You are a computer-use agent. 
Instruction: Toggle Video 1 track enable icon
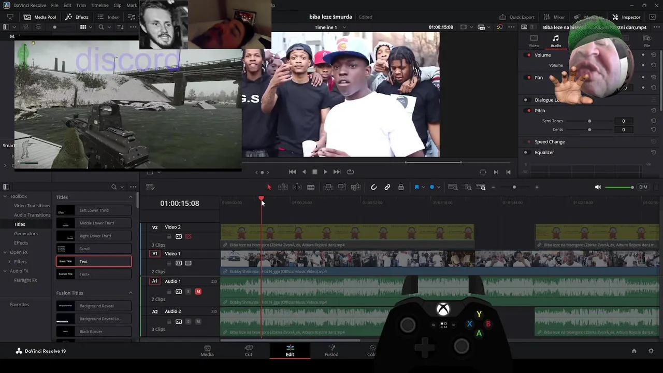click(188, 263)
